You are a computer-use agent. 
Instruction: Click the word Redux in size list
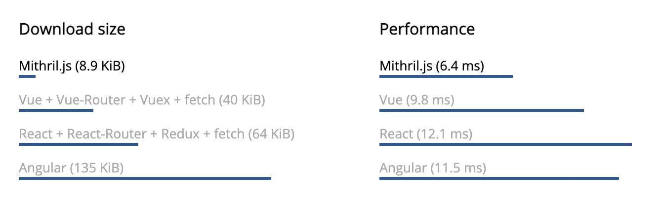click(x=180, y=134)
